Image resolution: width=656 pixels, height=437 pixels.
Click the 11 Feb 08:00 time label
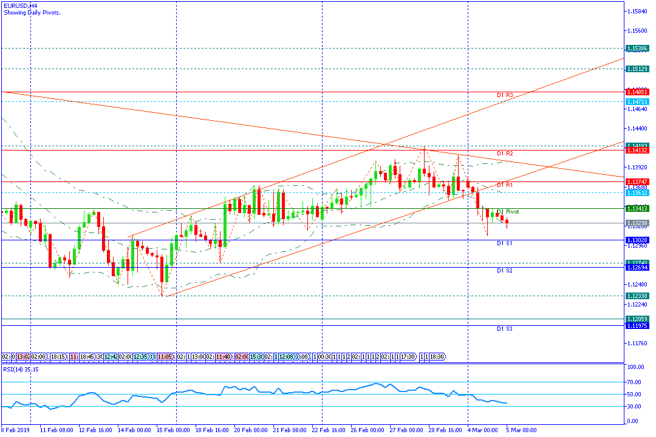pos(56,430)
